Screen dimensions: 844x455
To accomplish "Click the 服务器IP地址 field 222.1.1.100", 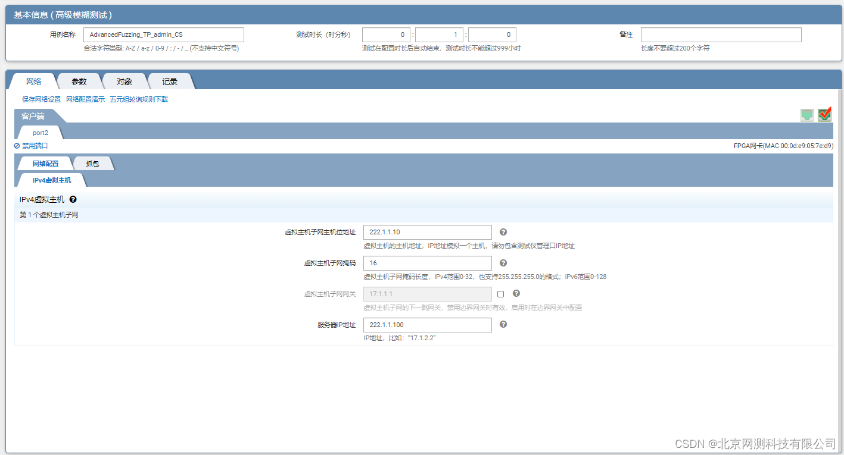I will (x=428, y=325).
